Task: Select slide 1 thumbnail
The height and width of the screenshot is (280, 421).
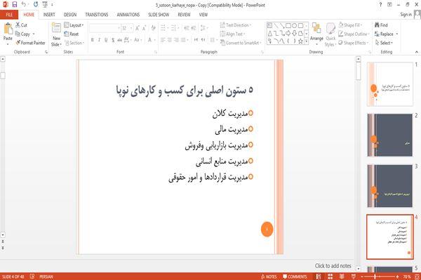Action: point(390,84)
